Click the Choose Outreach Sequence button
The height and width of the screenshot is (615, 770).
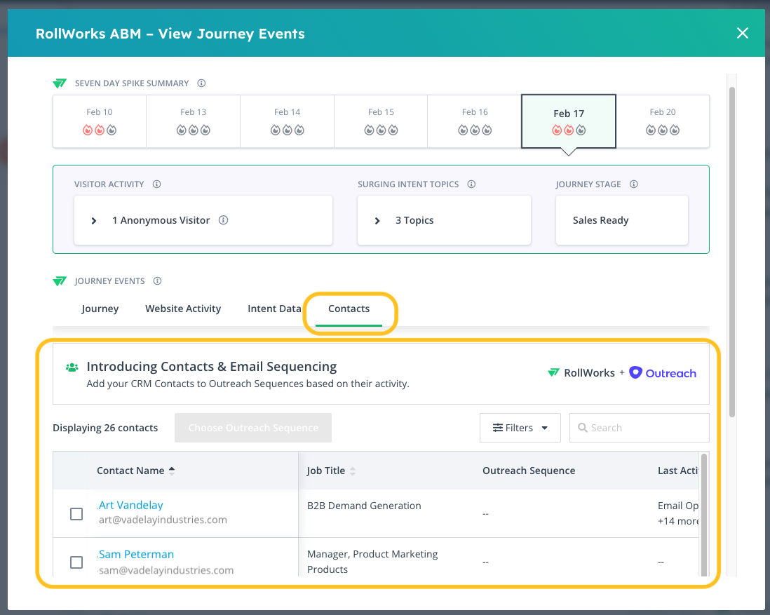click(x=253, y=428)
